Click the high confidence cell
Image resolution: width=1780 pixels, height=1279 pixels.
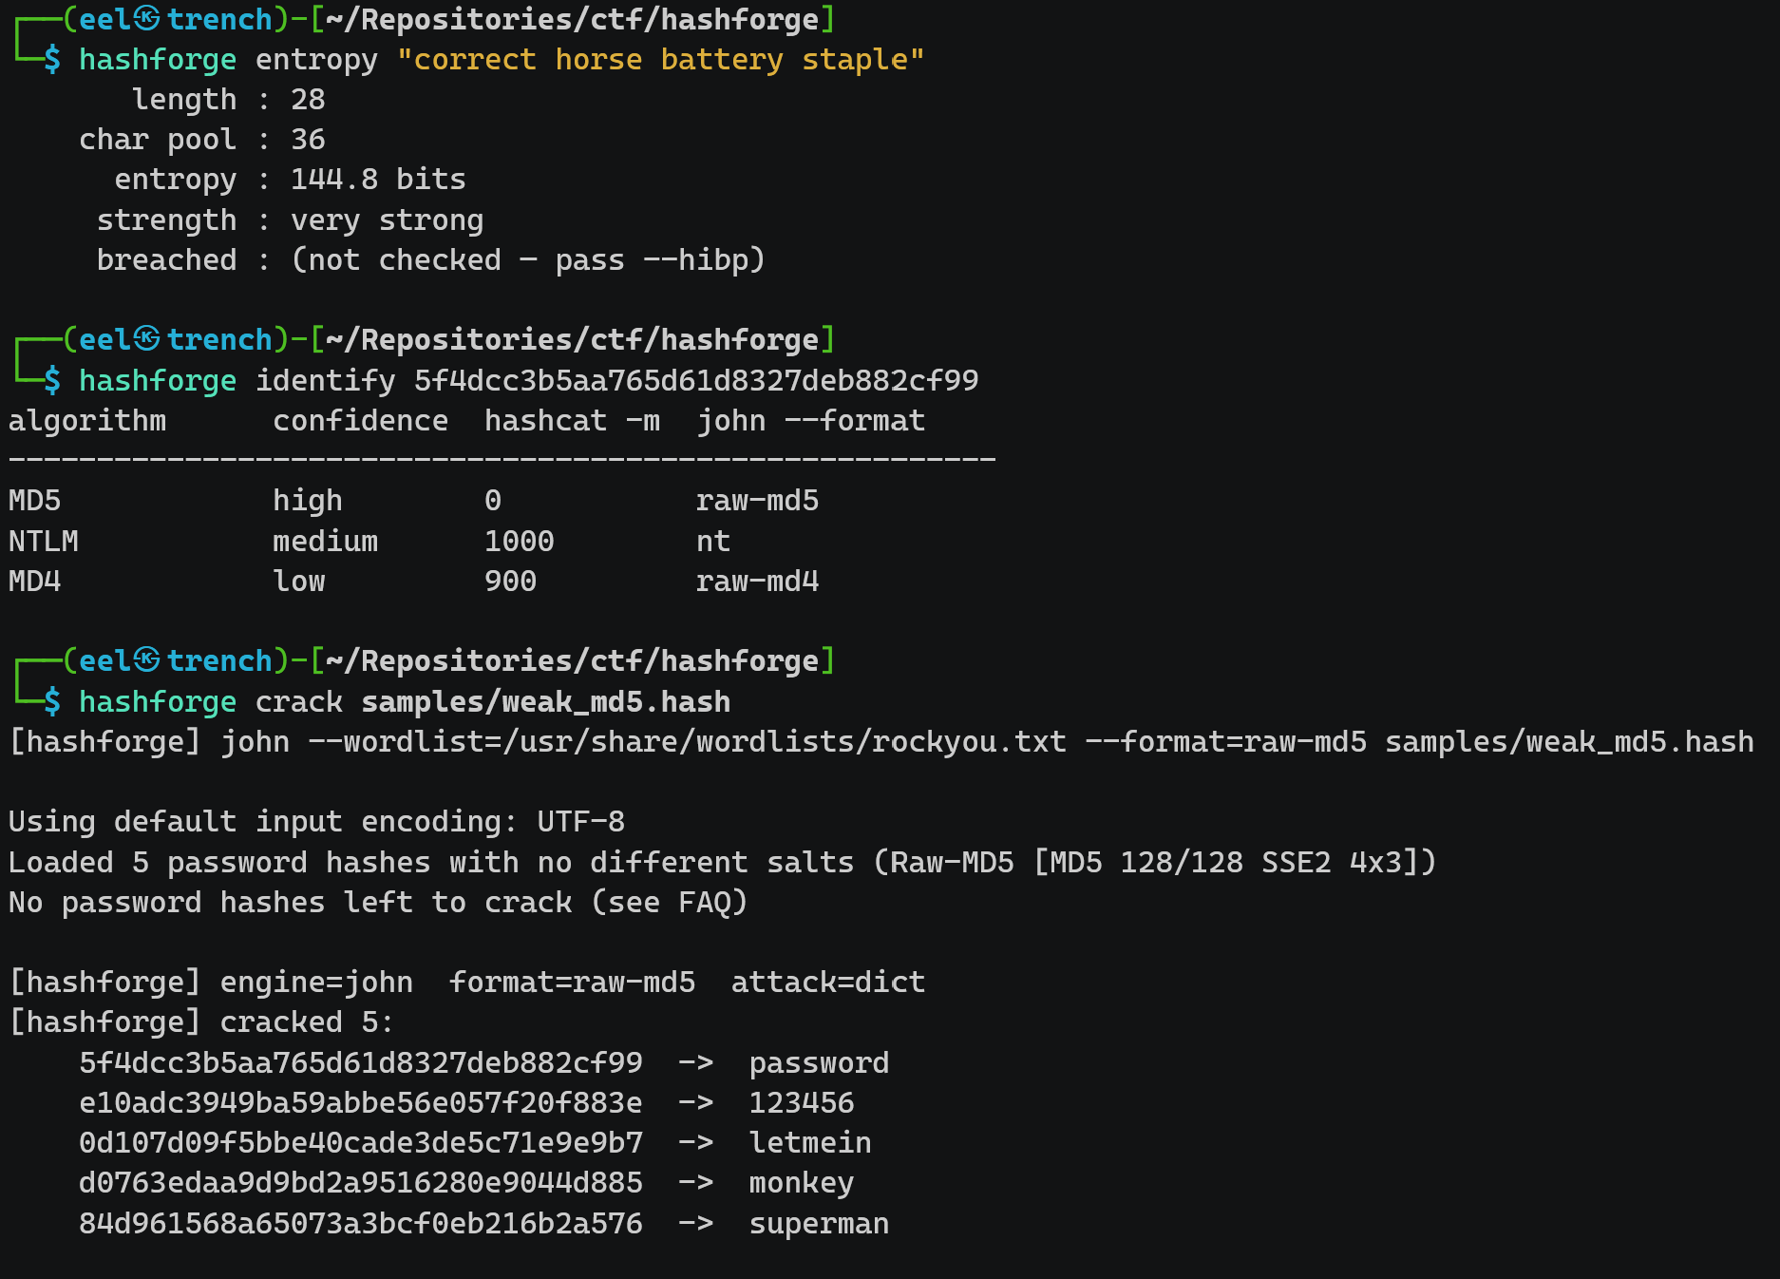(x=308, y=501)
